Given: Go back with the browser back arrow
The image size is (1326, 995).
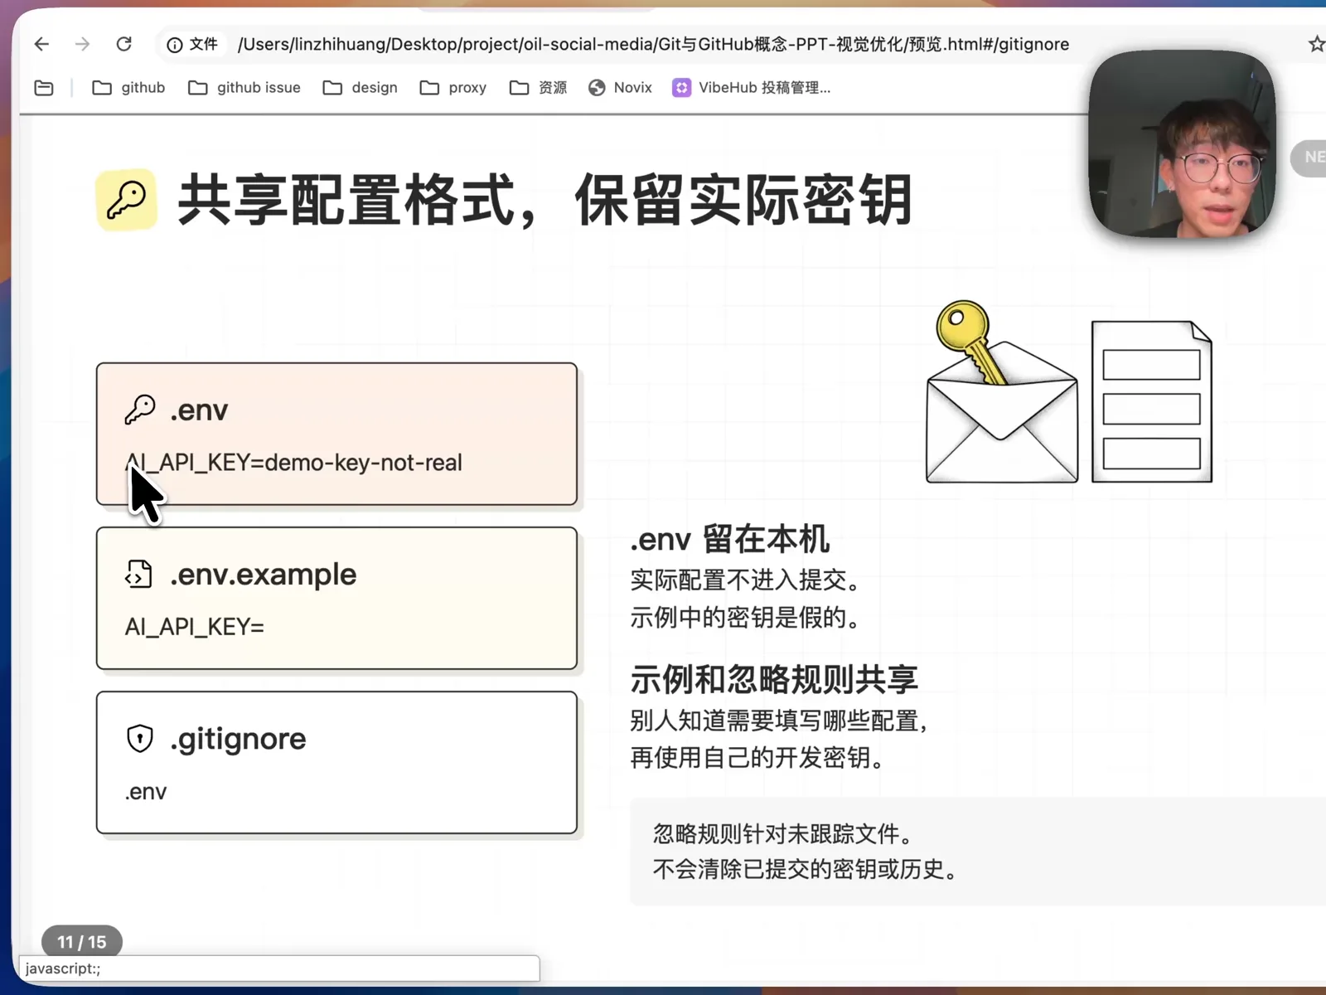Looking at the screenshot, I should [x=41, y=44].
